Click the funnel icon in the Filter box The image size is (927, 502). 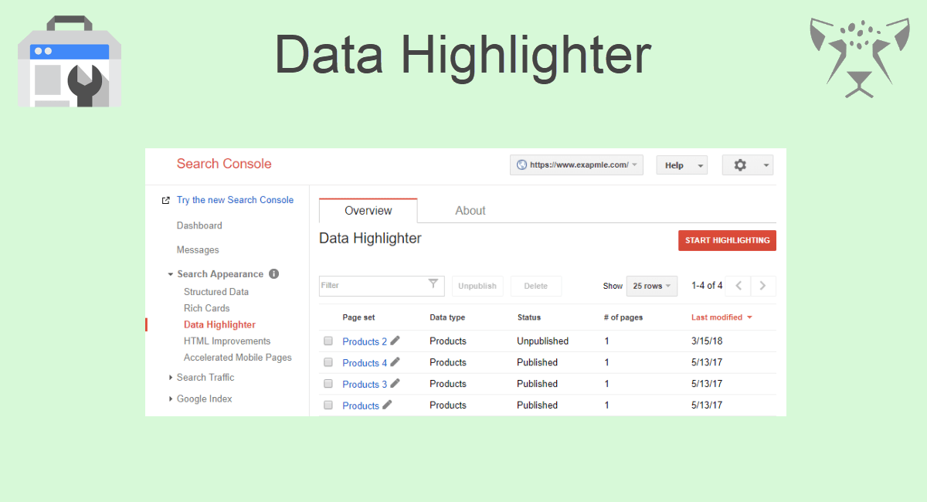coord(433,284)
